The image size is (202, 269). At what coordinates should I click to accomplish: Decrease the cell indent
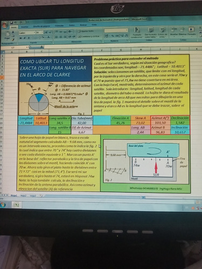pyautogui.click(x=69, y=37)
